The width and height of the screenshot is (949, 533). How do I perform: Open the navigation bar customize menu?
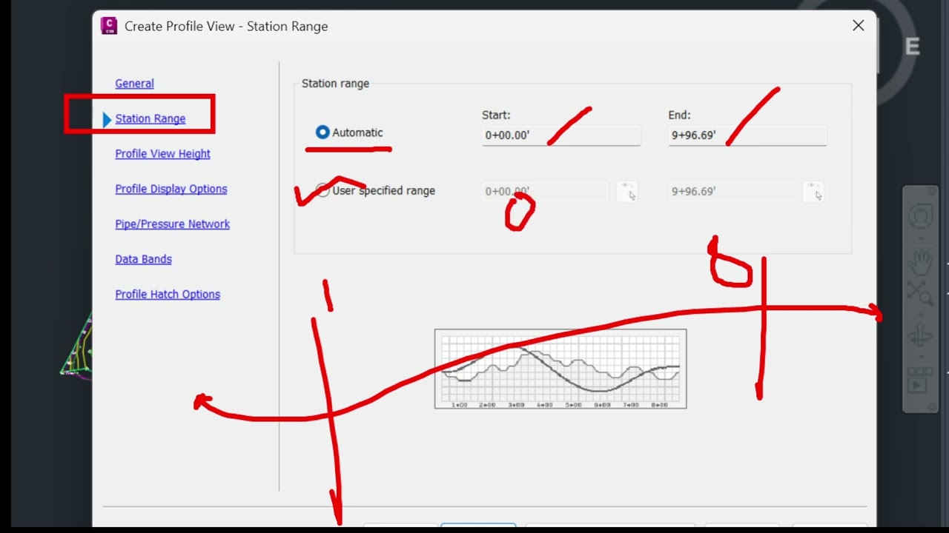coord(931,406)
